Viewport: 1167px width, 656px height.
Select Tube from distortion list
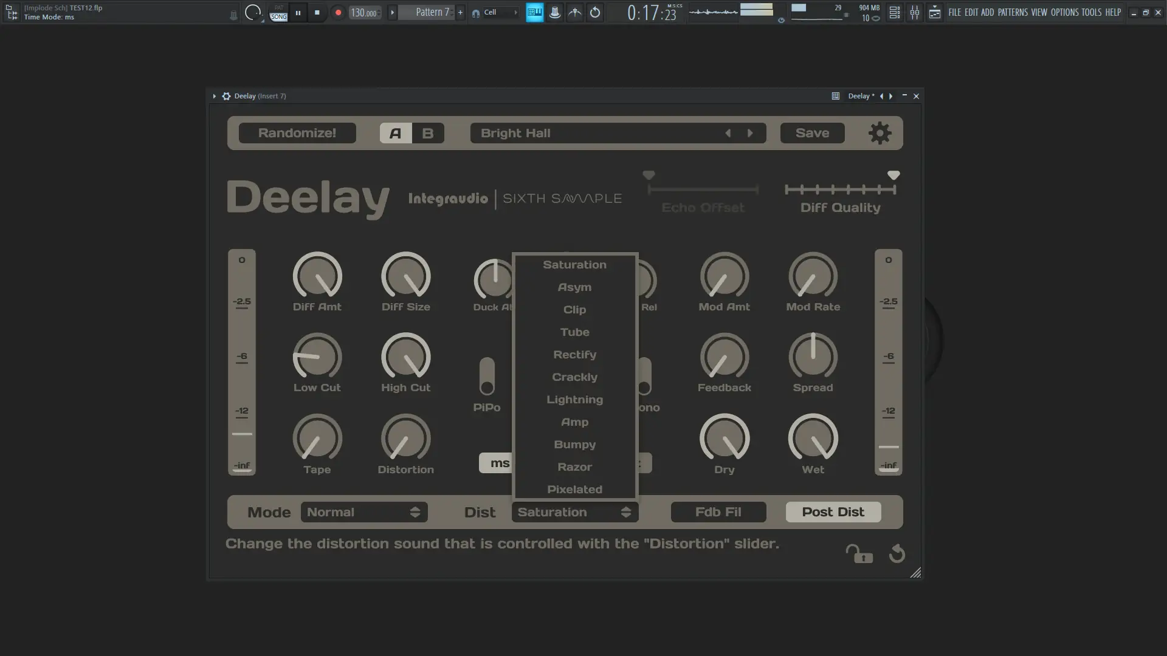point(574,332)
